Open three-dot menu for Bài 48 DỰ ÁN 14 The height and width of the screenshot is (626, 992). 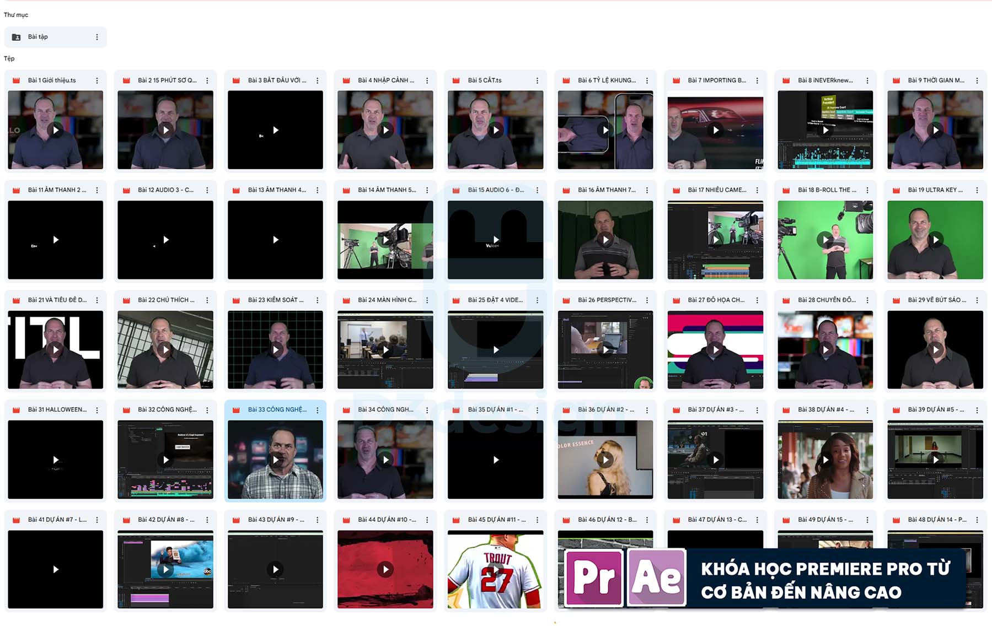pos(977,520)
